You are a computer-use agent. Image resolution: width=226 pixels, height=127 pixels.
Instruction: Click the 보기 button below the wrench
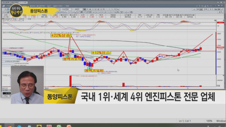[x=220, y=12]
